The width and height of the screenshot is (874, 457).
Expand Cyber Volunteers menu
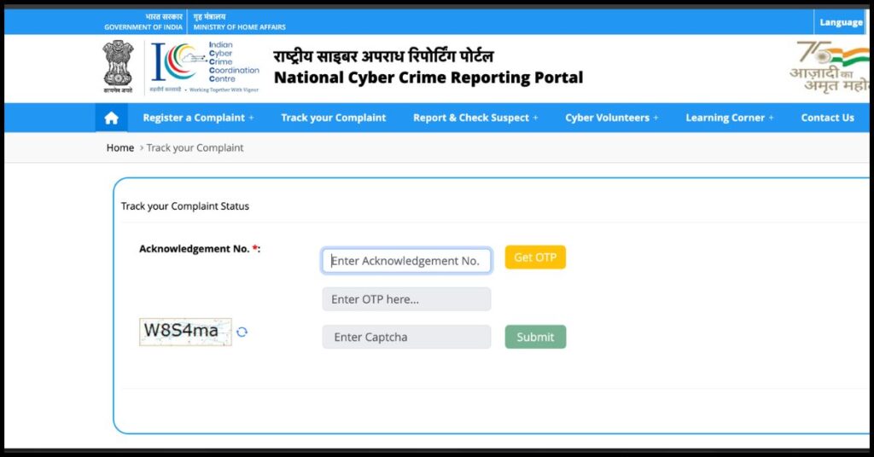(611, 118)
